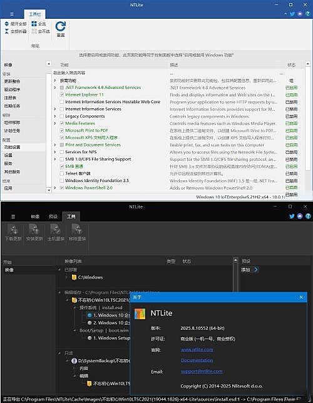The image size is (313, 403).
Task: Click 安装更新 toolbar icon in dark window
Action: pyautogui.click(x=34, y=229)
